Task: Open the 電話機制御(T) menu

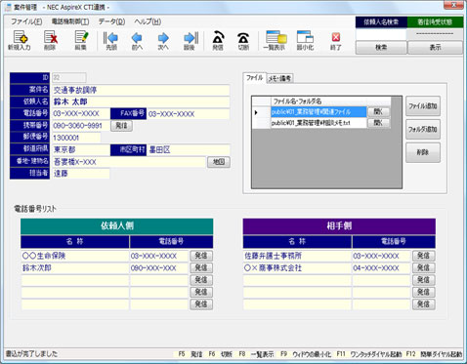Action: (x=70, y=21)
